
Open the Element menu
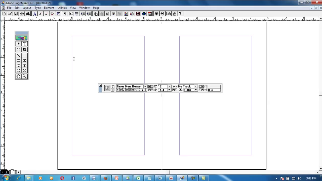pos(49,8)
